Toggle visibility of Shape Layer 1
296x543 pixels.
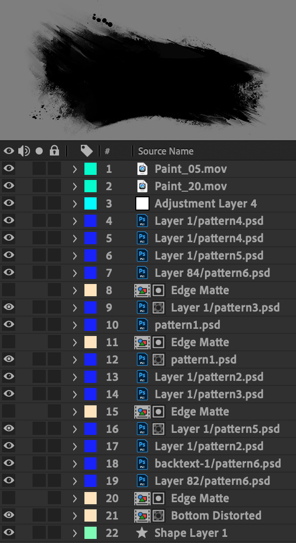(x=9, y=533)
